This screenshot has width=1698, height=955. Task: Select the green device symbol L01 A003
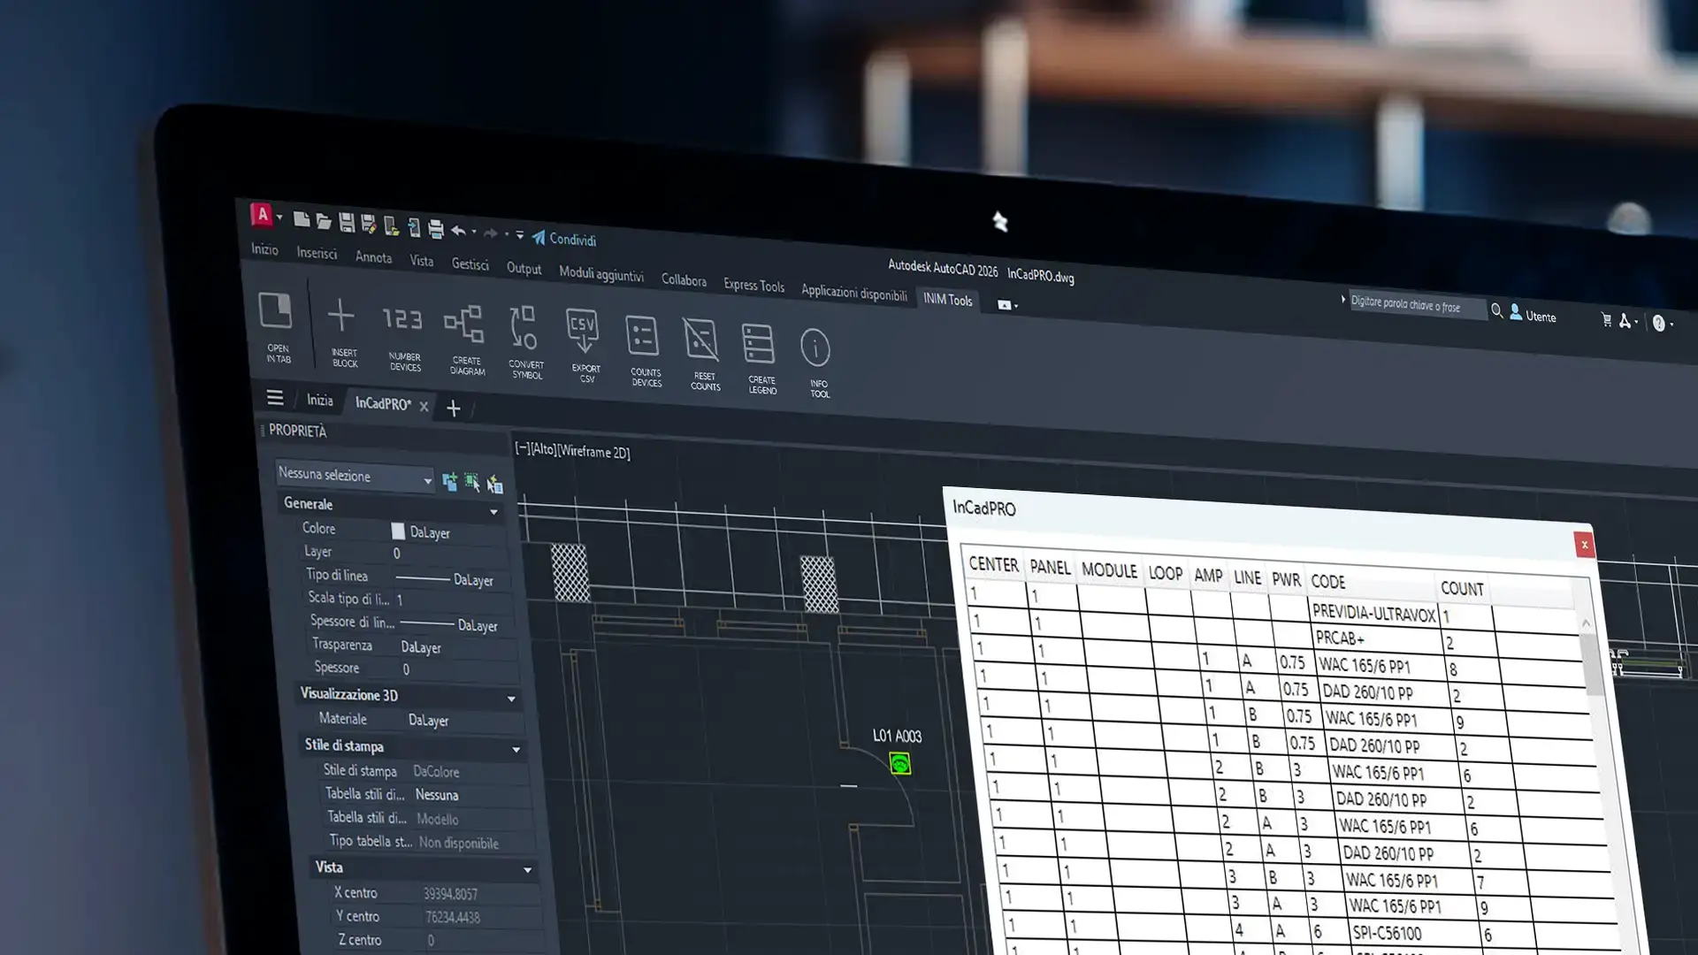(899, 763)
